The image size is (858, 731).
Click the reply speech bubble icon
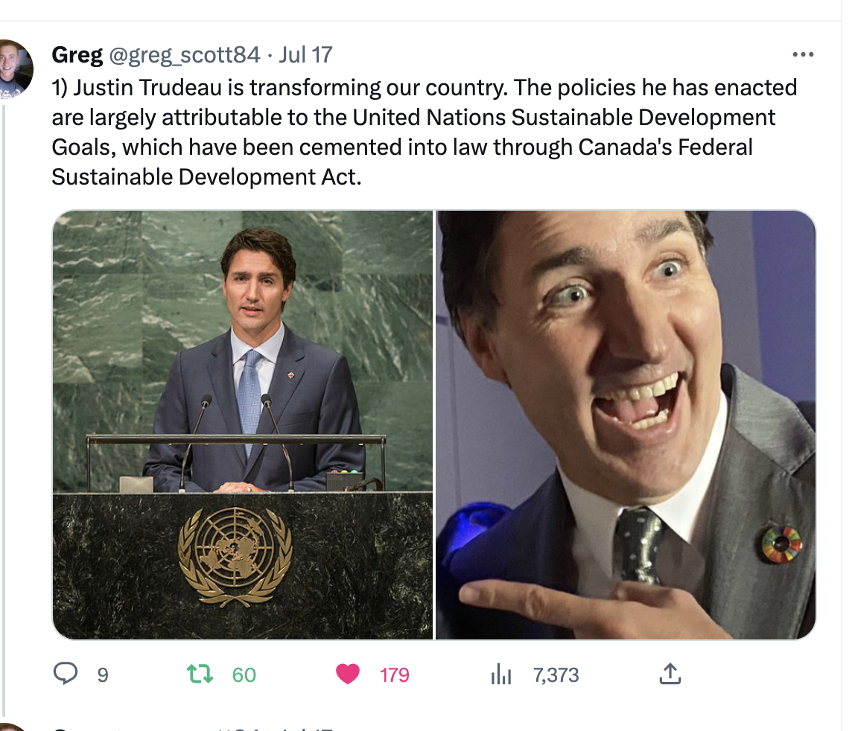click(66, 674)
